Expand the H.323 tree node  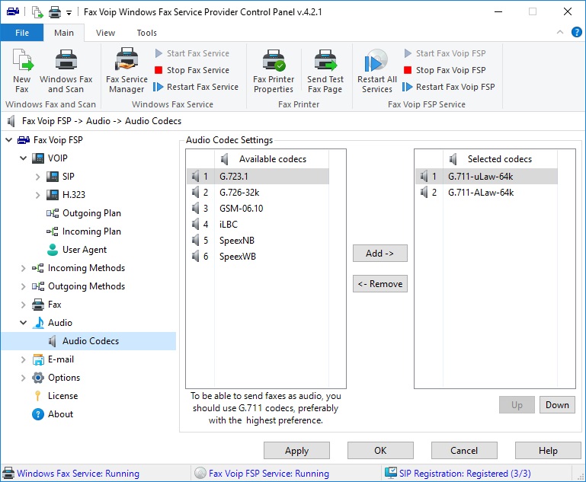pyautogui.click(x=38, y=195)
